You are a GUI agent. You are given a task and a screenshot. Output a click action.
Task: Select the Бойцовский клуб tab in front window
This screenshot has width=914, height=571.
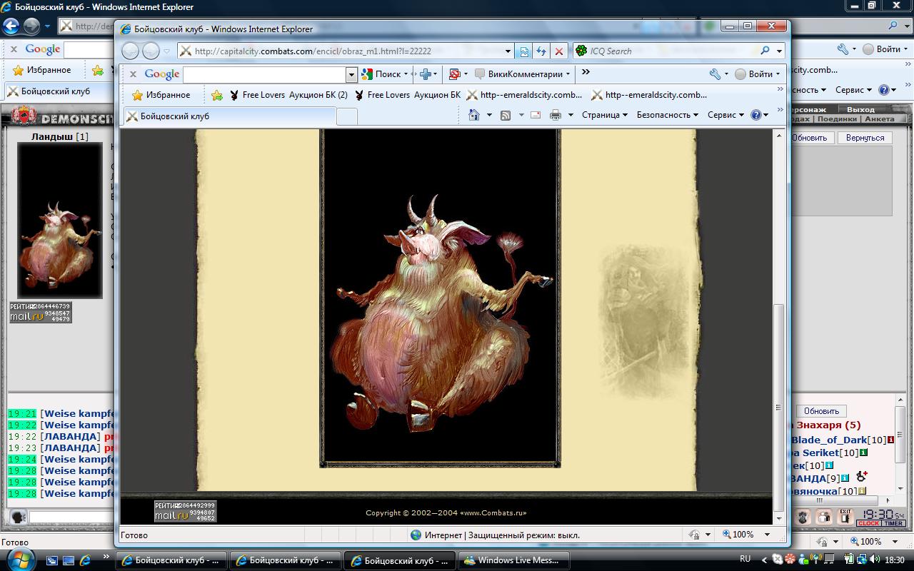(x=229, y=116)
